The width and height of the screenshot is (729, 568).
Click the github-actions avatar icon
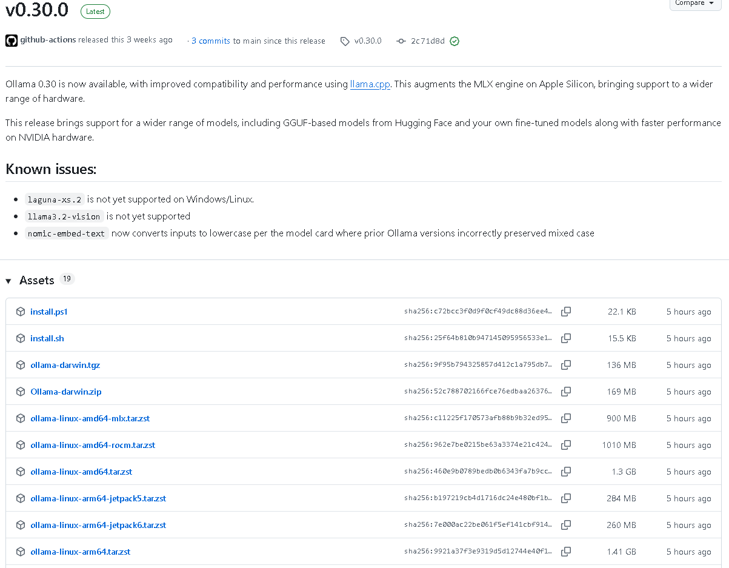click(x=12, y=41)
